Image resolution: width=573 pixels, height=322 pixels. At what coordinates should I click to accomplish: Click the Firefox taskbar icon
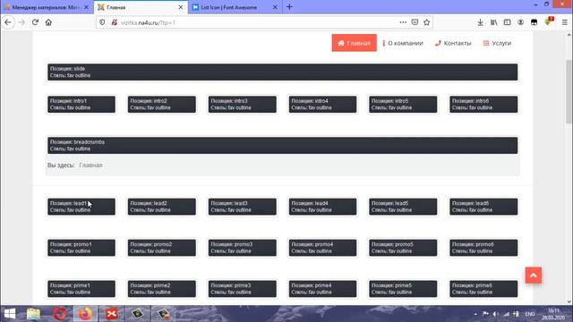(86, 314)
